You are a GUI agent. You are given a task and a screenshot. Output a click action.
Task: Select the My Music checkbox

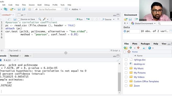point(126,68)
